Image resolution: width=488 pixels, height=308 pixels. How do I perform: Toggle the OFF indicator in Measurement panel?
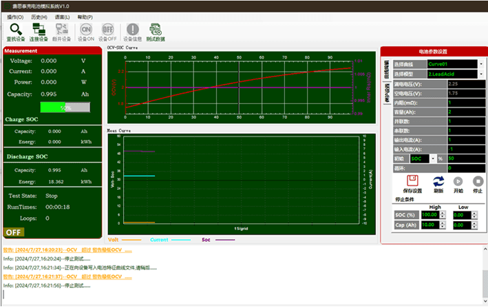click(13, 232)
